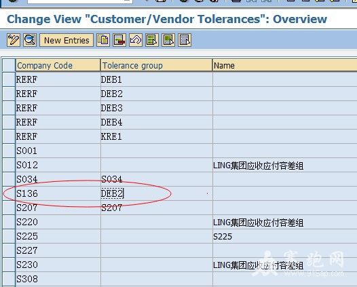Click the name field of company S012
This screenshot has height=287, width=357.
point(285,165)
